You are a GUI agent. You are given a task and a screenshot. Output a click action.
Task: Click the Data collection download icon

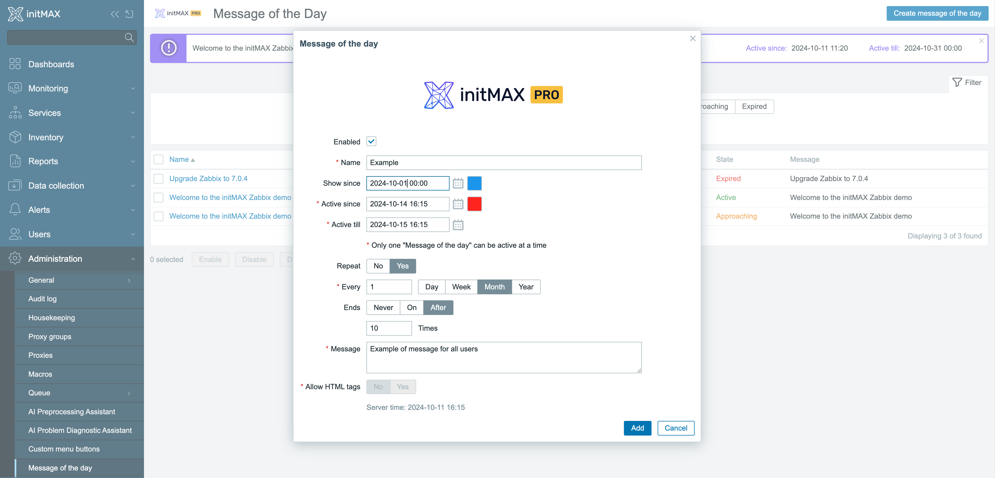[x=15, y=185]
